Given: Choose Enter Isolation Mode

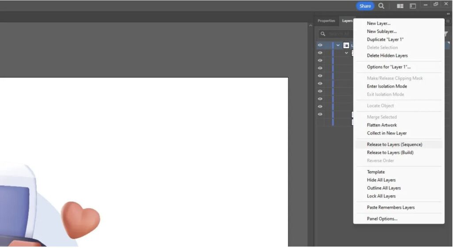Looking at the screenshot, I should [x=387, y=86].
